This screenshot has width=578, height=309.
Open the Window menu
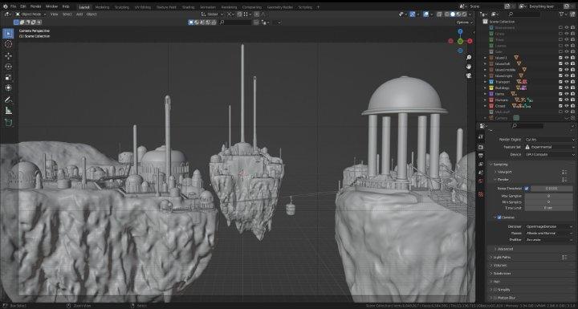(51, 6)
